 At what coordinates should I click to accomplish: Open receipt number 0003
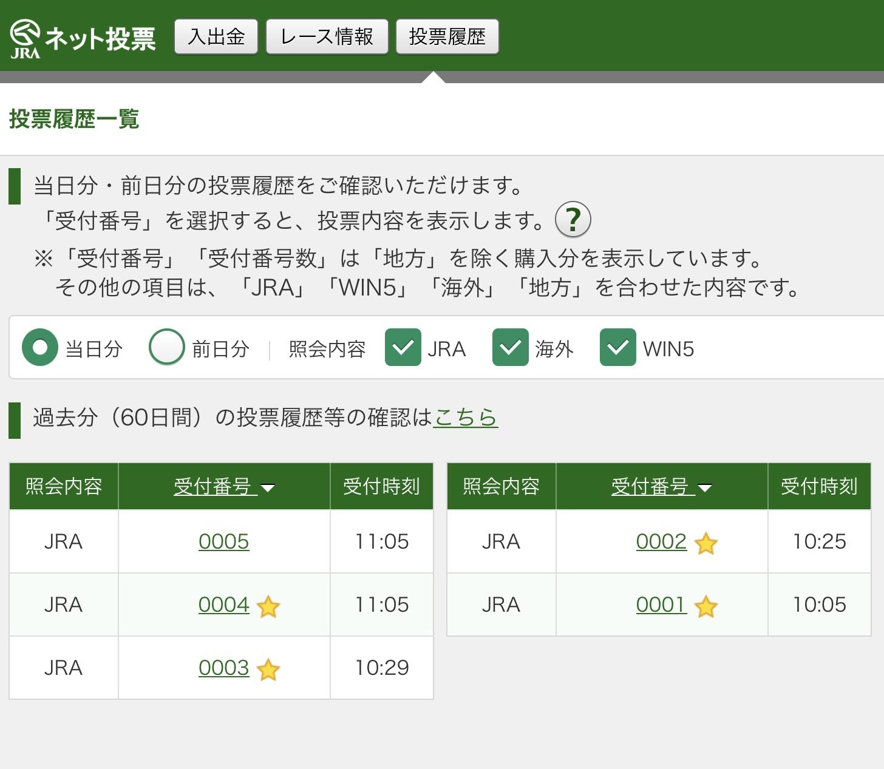click(224, 668)
